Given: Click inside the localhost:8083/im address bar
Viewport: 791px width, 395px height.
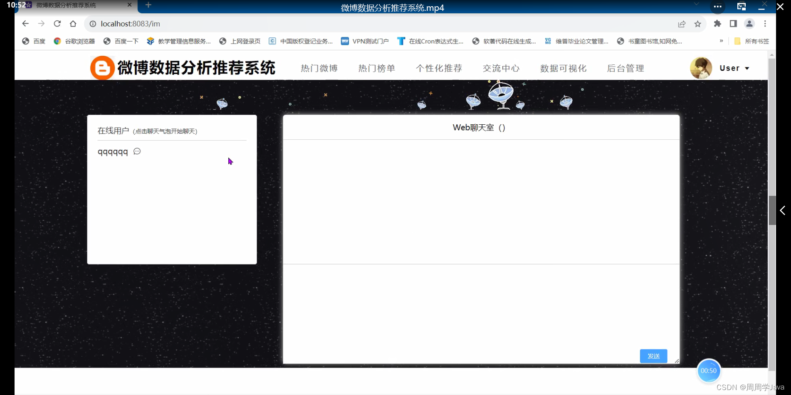Looking at the screenshot, I should point(131,24).
